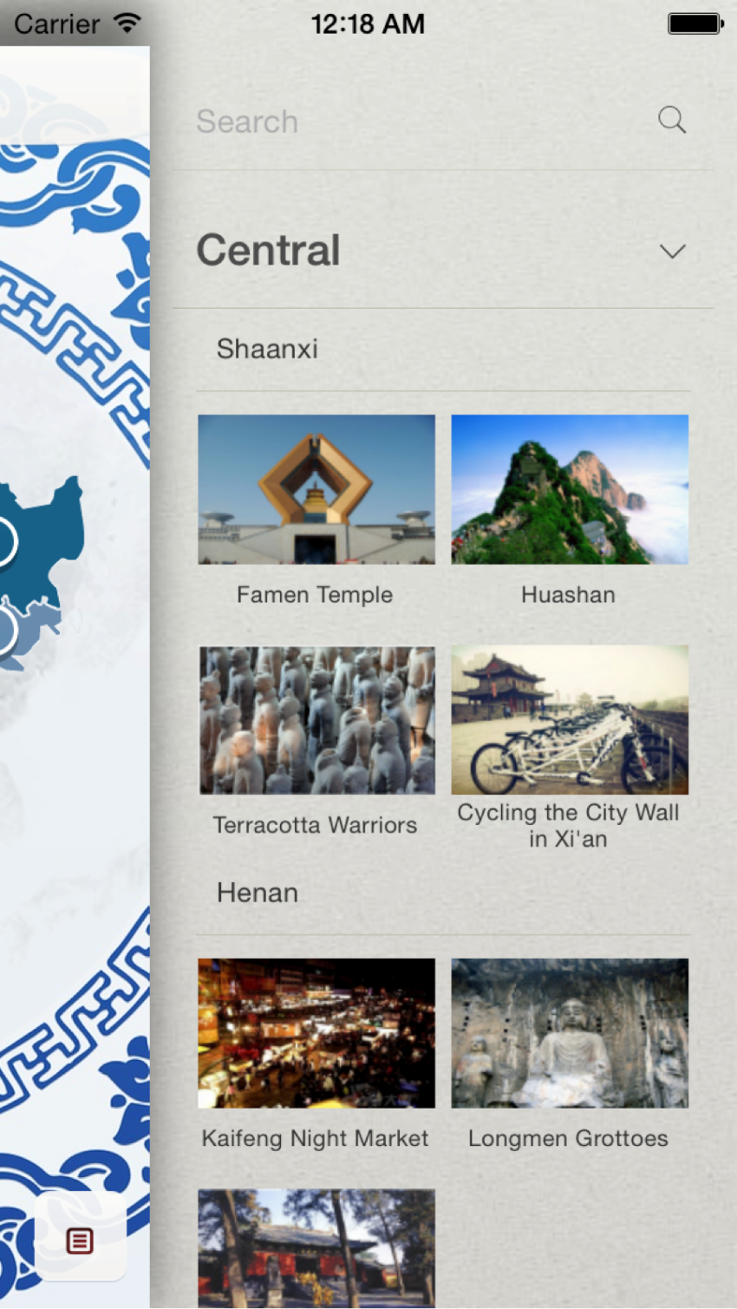Tap the search magnifier icon

672,120
